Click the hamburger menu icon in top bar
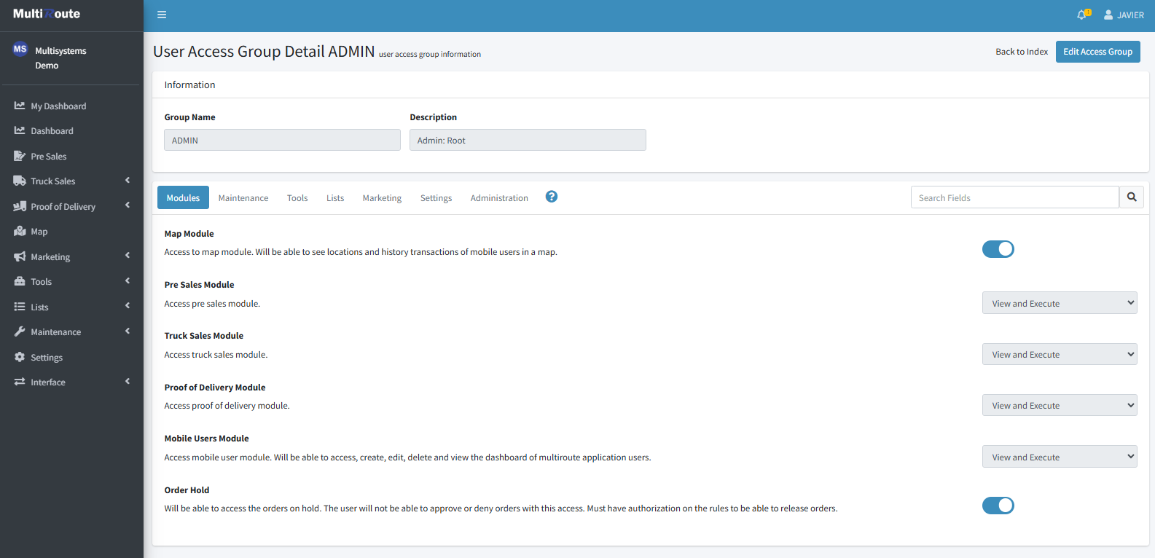Screen dimensions: 1155x558 pyautogui.click(x=162, y=15)
